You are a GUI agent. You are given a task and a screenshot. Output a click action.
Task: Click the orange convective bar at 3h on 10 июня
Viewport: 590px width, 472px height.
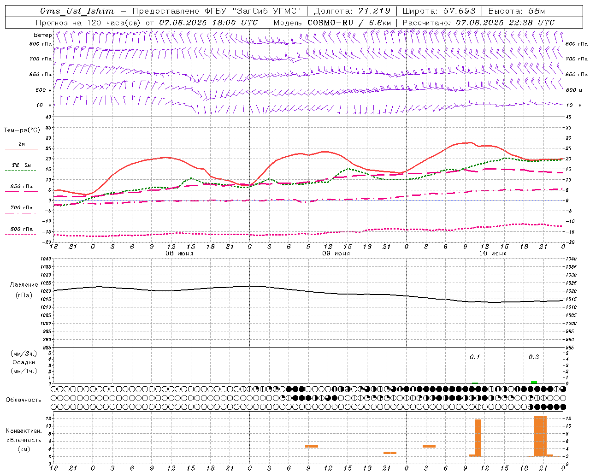pyautogui.click(x=429, y=446)
